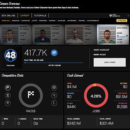Select the tennis racket stat icon
Image resolution: width=130 pixels, height=130 pixels.
coord(54,95)
